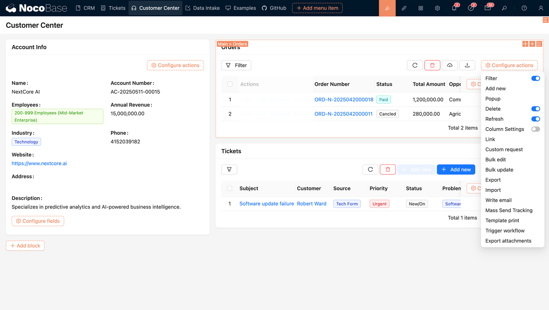
Task: Choose Export attachments menu entry
Action: 513,241
